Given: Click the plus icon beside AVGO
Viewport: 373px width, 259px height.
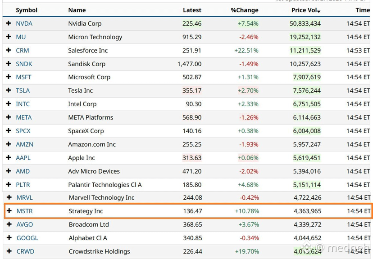Looking at the screenshot, I should pos(9,224).
